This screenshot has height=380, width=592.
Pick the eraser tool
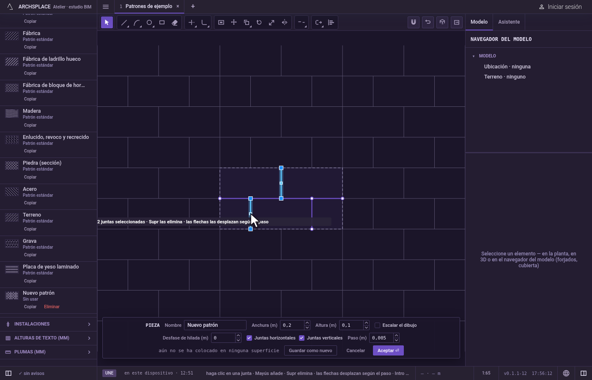[x=175, y=22]
